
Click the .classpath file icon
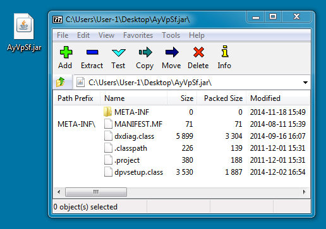pyautogui.click(x=108, y=148)
